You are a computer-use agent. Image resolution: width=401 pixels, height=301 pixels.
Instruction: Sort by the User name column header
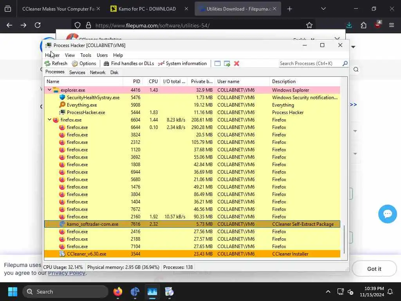(x=242, y=82)
